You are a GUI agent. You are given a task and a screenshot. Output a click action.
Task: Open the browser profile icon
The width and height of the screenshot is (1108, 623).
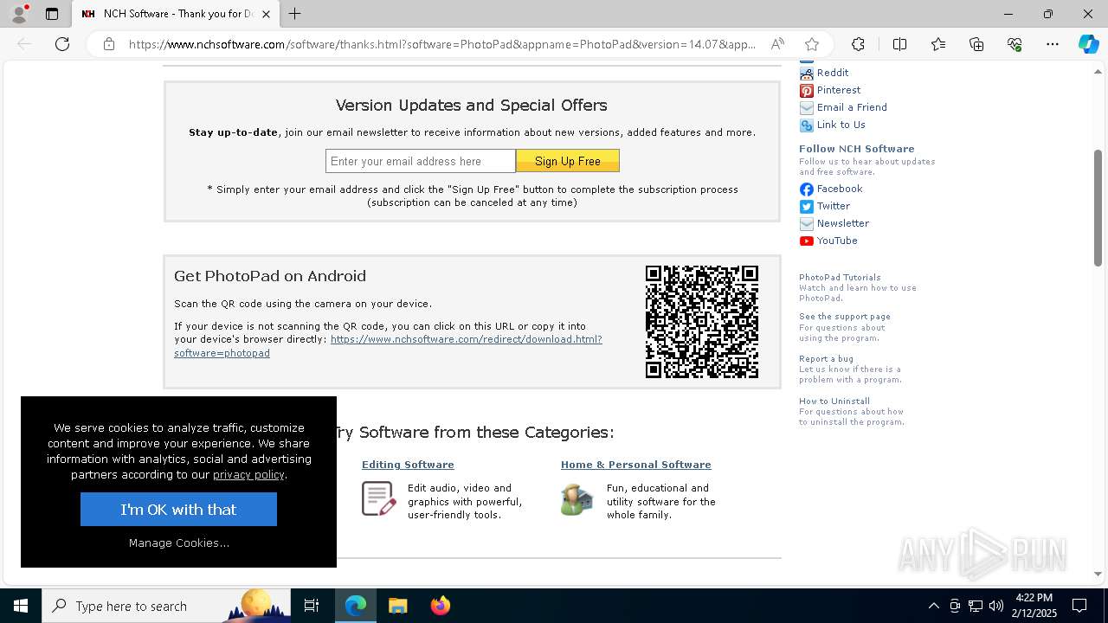tap(19, 14)
